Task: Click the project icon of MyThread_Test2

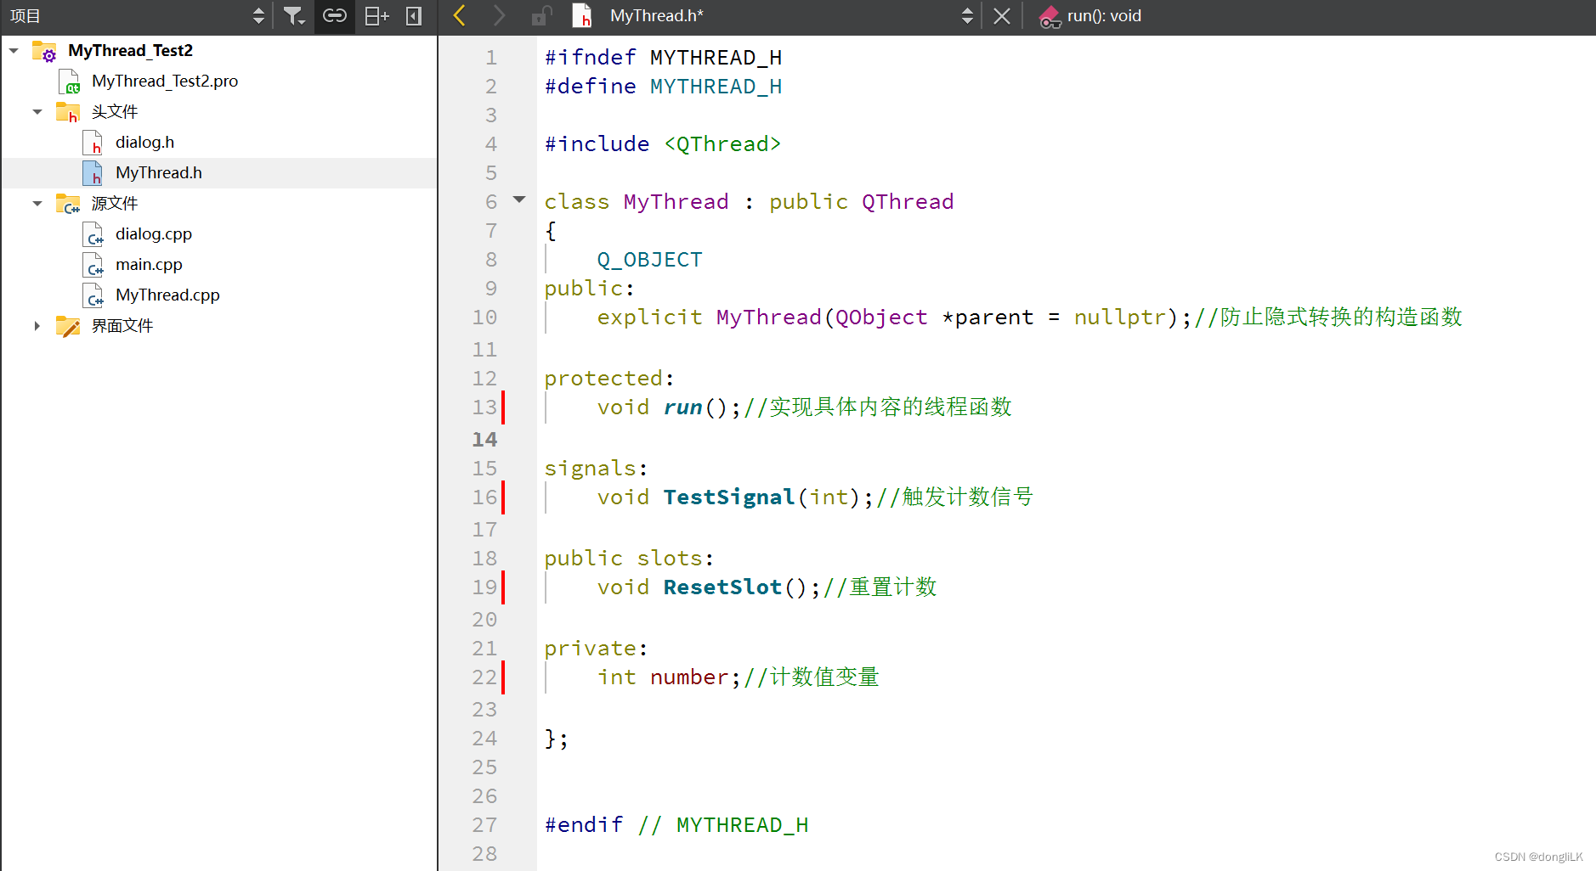Action: point(44,51)
